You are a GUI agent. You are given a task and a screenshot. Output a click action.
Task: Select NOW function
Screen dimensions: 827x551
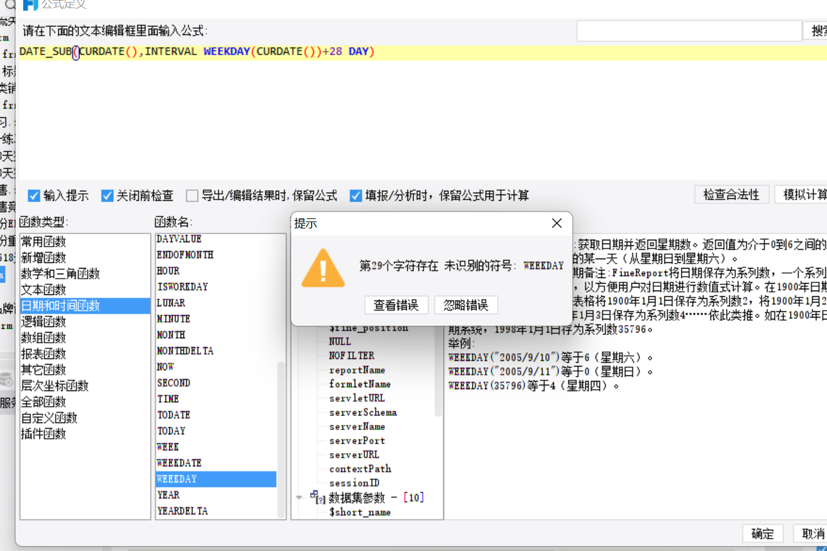tap(166, 367)
